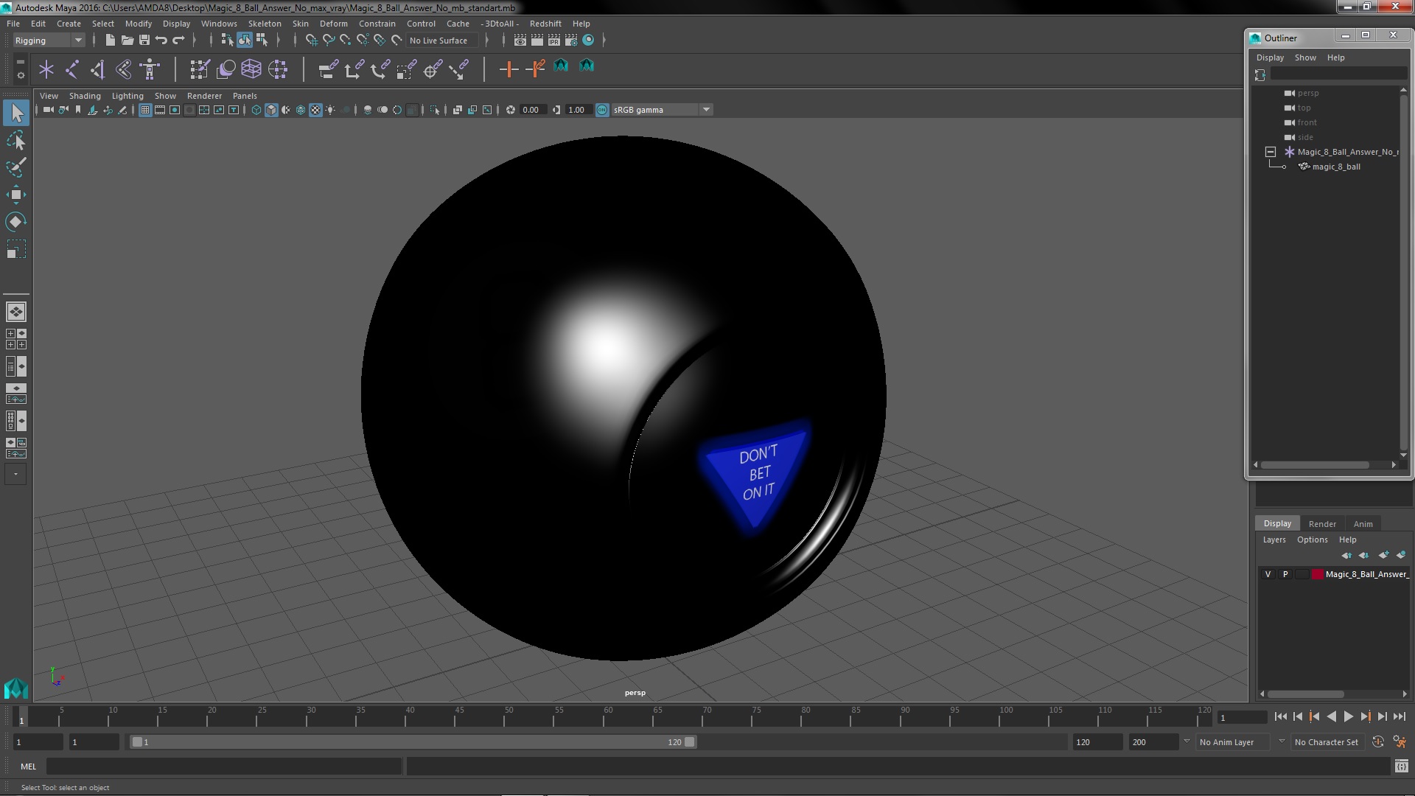Click the range slider end handle

pos(689,742)
